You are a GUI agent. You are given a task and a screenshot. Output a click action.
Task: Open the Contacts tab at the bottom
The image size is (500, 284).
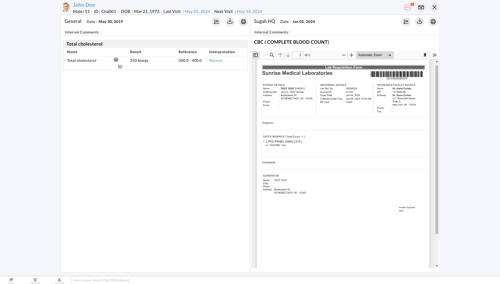(x=59, y=281)
